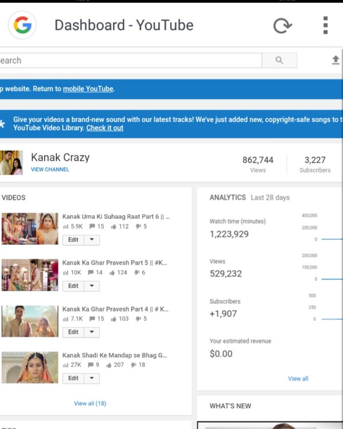Focus the YouTube search field
343x429 pixels.
[130, 60]
